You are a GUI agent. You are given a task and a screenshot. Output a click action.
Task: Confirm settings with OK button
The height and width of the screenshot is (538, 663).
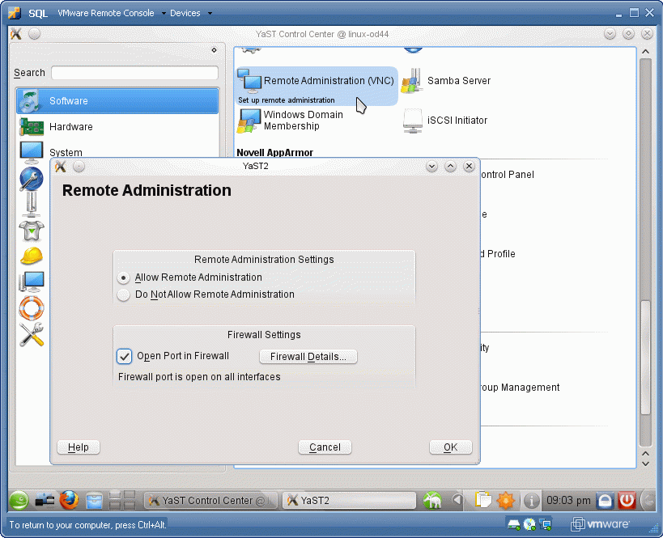pos(450,447)
